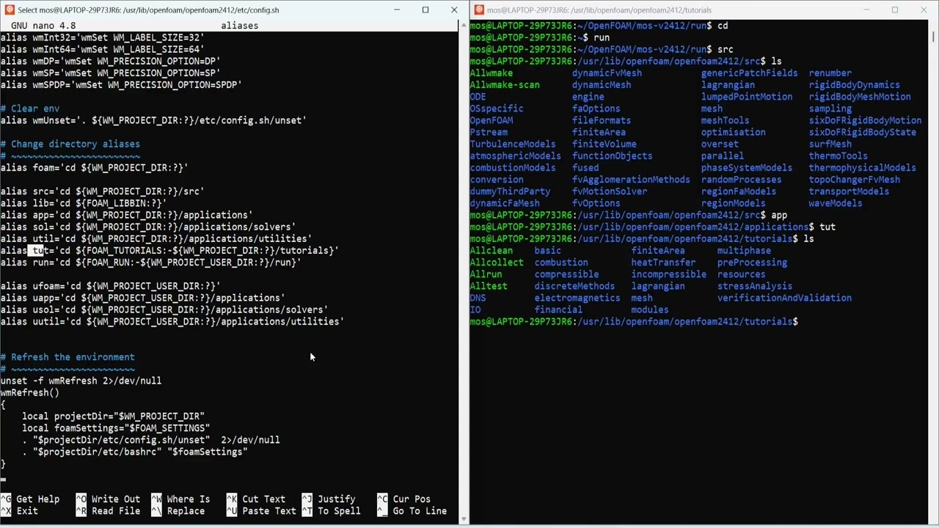Click the ^U Paste Text shortcut
The image size is (939, 528).
261,510
